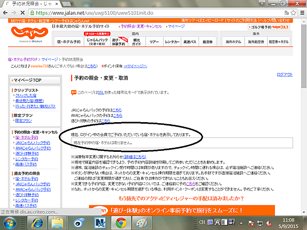307x230 pixels.
Task: Click こちら link for JALじゃらんパック予約
Action: 117,110
